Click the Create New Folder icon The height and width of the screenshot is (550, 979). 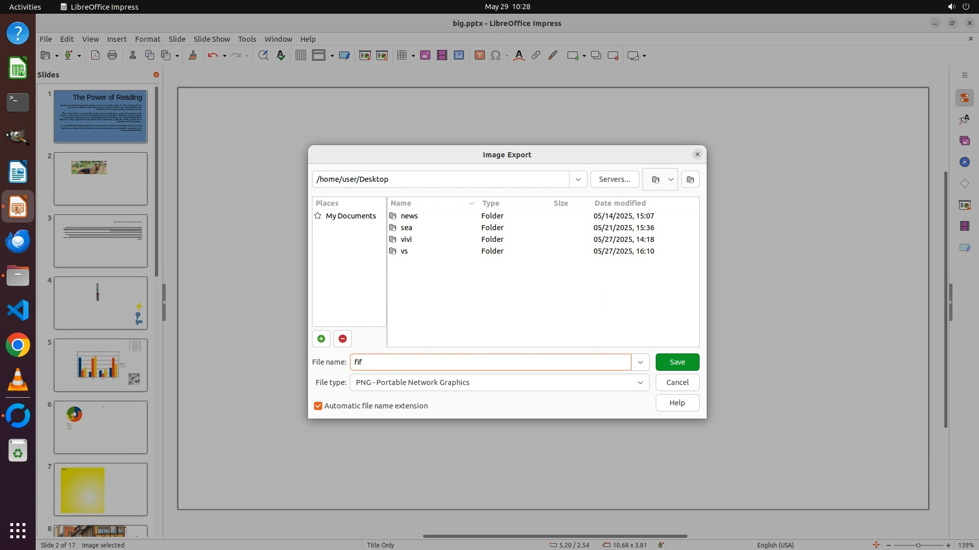690,179
